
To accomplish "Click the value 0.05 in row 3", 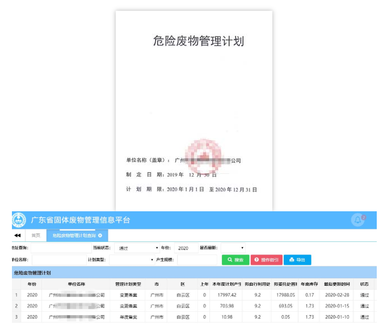I will [285, 317].
